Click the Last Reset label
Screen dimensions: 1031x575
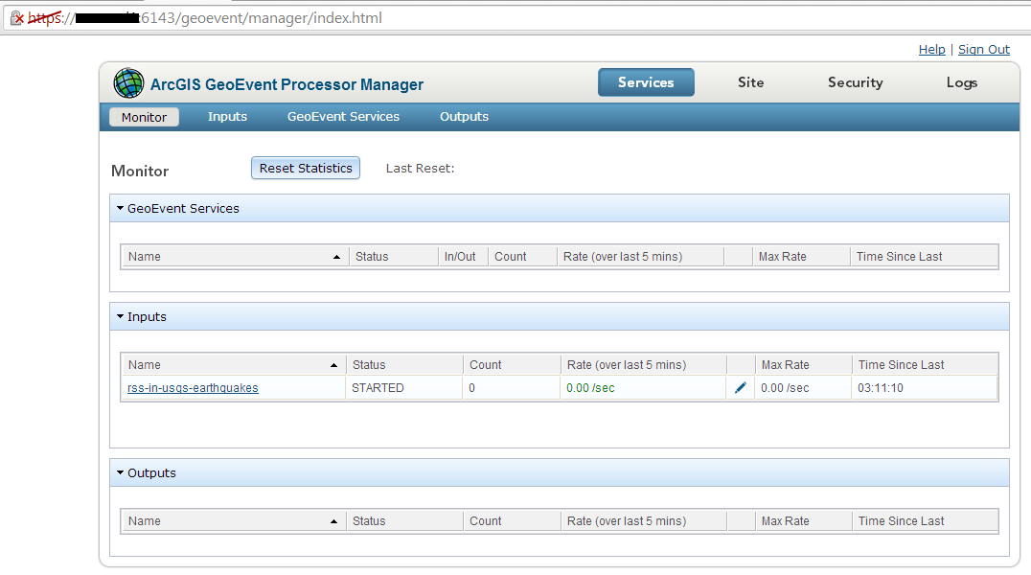pos(420,169)
